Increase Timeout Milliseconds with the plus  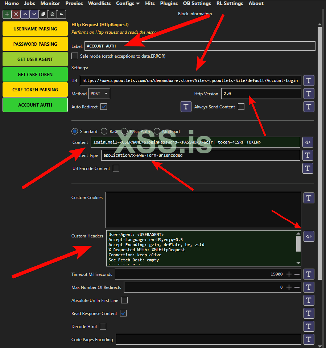[x=289, y=274]
